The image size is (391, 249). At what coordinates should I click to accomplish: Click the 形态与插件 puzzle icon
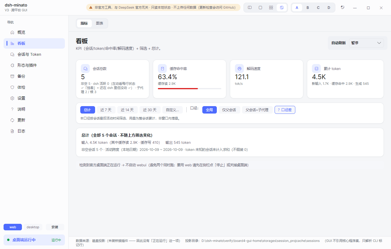tap(12, 65)
